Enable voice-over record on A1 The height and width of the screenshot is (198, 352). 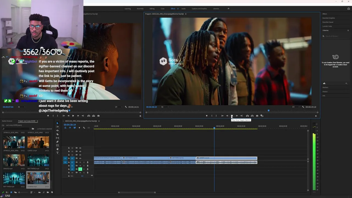pos(88,162)
